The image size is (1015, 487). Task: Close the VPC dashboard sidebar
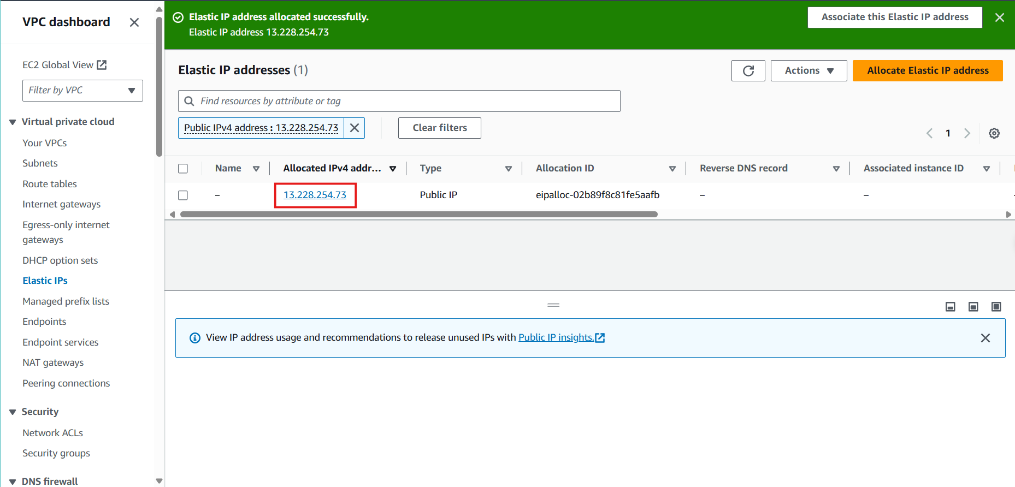(x=134, y=22)
